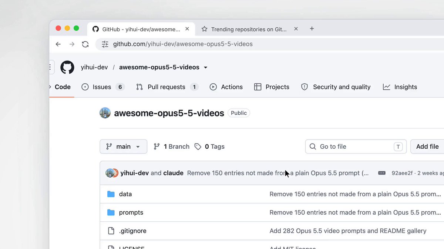Open the .gitignore file
This screenshot has width=444, height=249.
pyautogui.click(x=133, y=231)
